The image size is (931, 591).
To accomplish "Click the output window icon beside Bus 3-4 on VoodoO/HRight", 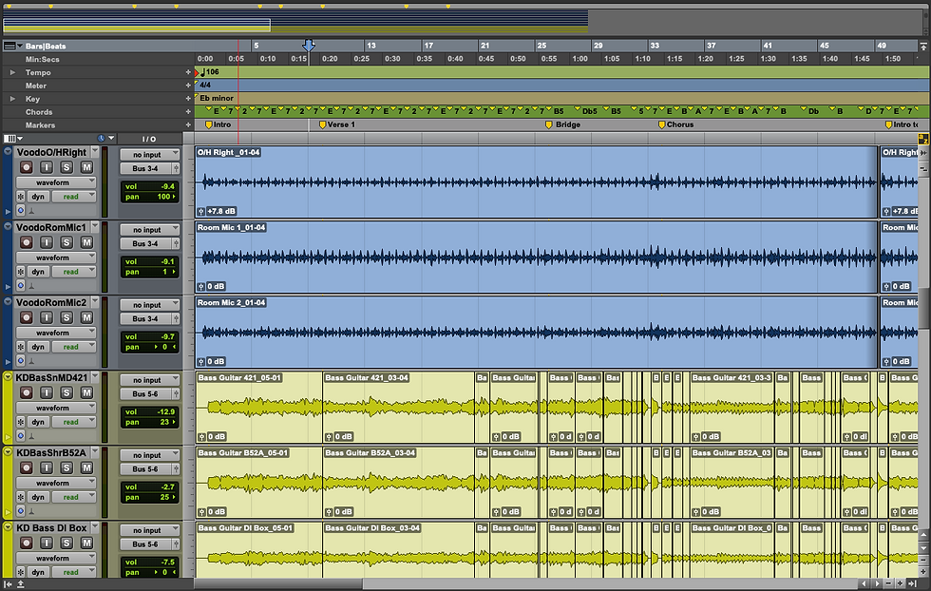I will coord(177,169).
